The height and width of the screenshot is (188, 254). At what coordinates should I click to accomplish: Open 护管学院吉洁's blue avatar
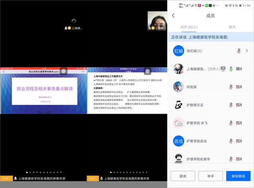pos(179,141)
